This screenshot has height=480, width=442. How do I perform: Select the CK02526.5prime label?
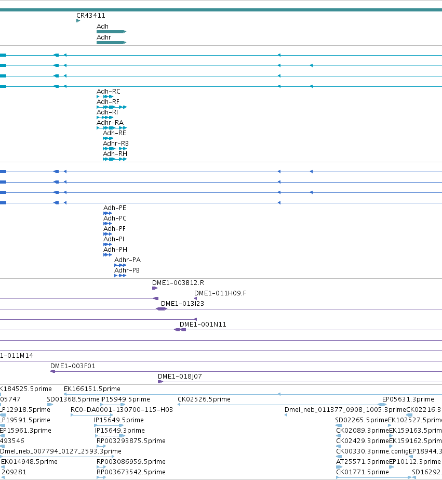click(204, 399)
